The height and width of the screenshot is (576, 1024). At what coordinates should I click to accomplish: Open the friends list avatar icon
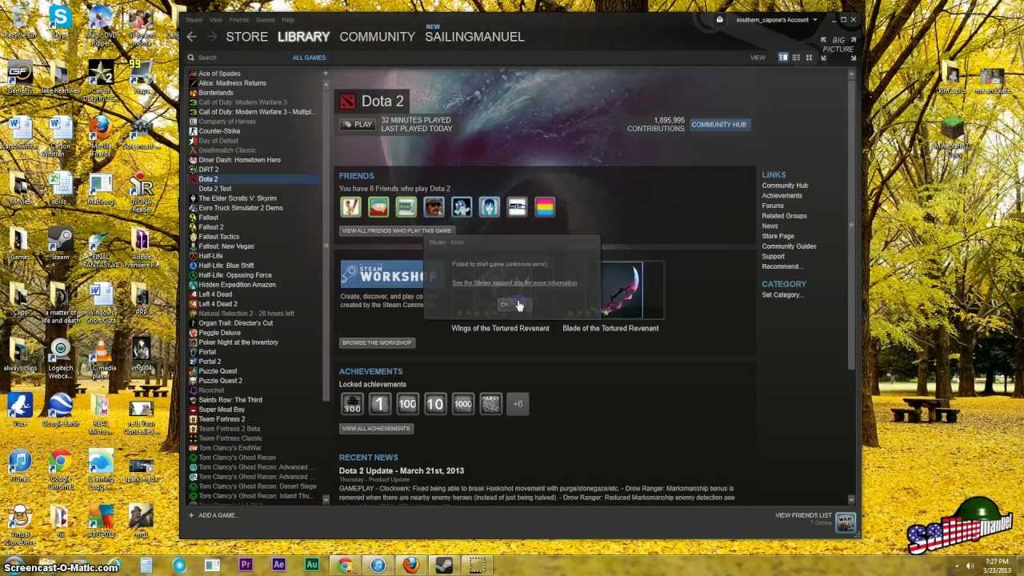(846, 522)
